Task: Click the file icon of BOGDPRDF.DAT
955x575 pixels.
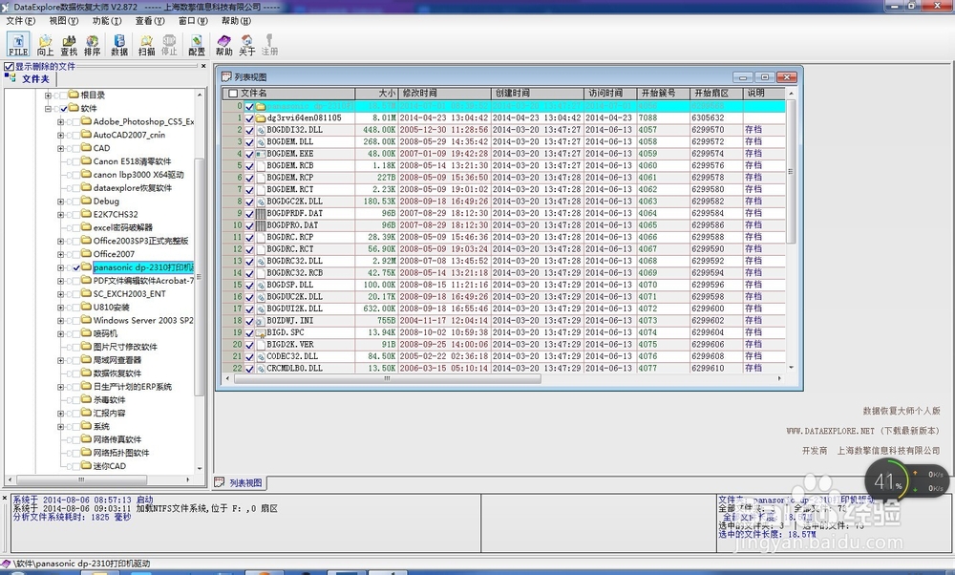Action: tap(261, 213)
